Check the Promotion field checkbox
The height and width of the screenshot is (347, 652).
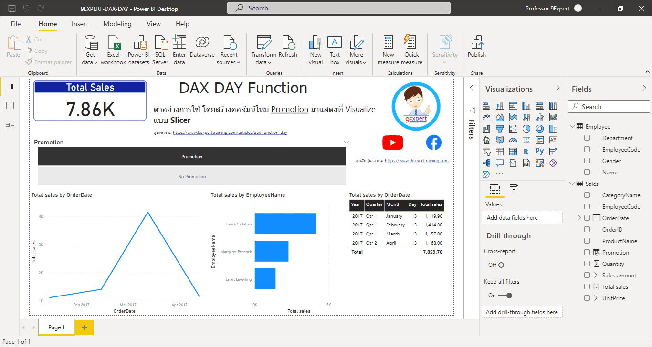[x=587, y=252]
